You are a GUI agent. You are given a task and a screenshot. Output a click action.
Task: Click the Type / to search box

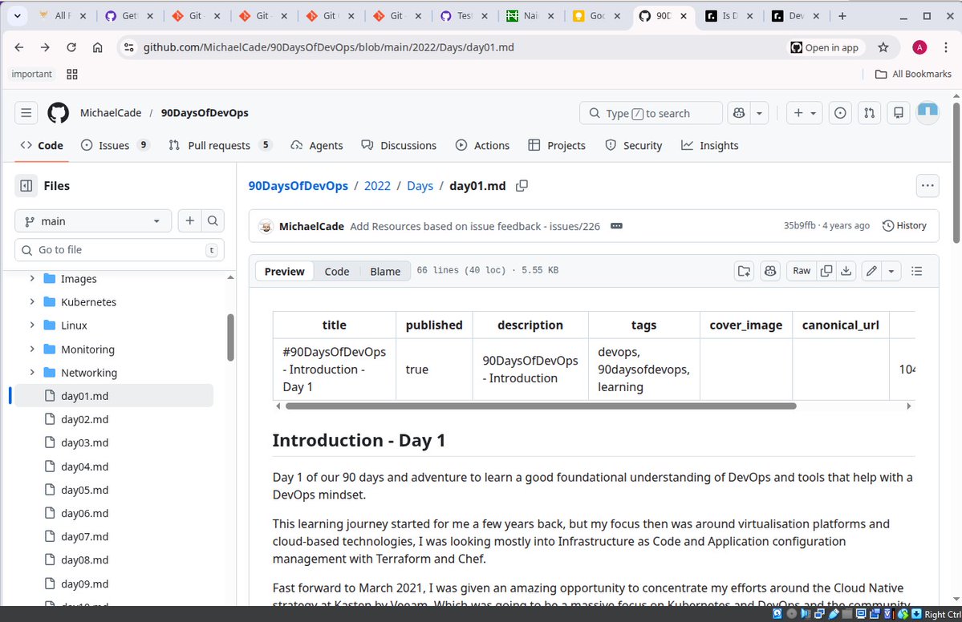tap(651, 113)
